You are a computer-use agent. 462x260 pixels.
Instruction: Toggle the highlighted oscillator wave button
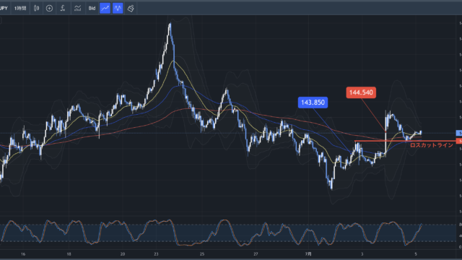click(118, 8)
